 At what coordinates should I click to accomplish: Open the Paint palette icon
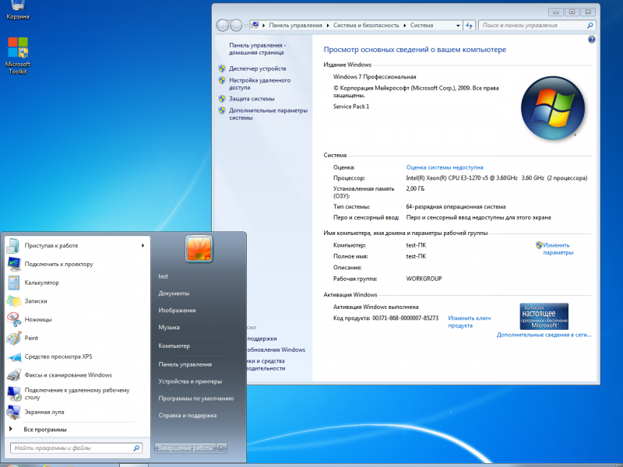14,338
